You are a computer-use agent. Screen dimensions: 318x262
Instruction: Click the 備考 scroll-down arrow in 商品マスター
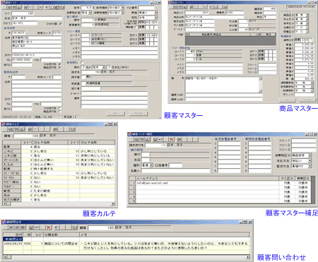(x=260, y=91)
